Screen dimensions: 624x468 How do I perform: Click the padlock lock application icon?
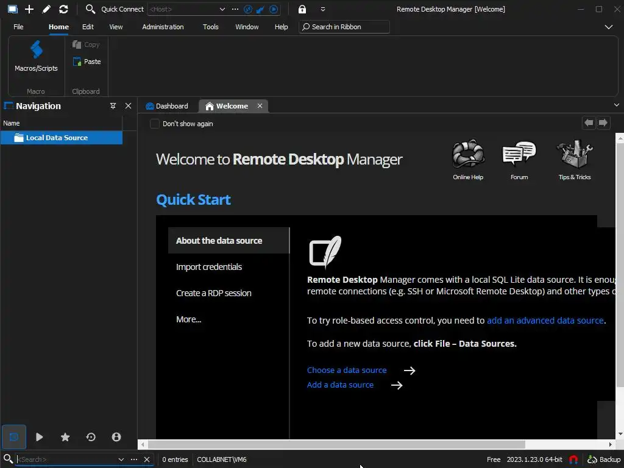click(302, 9)
